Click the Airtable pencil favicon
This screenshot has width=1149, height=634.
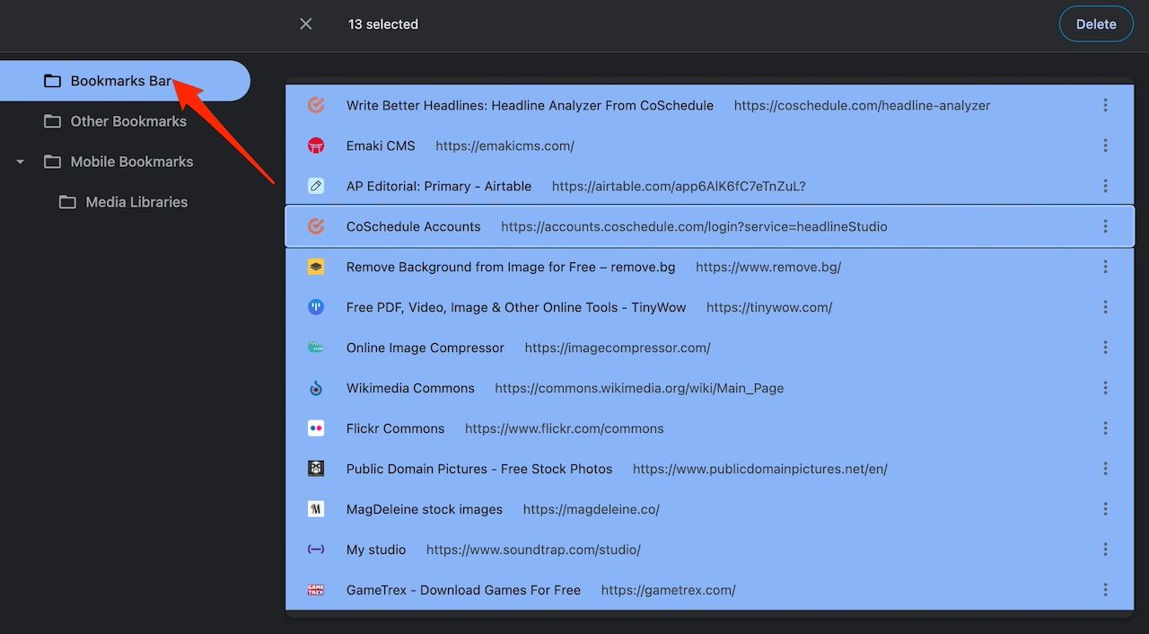point(316,186)
